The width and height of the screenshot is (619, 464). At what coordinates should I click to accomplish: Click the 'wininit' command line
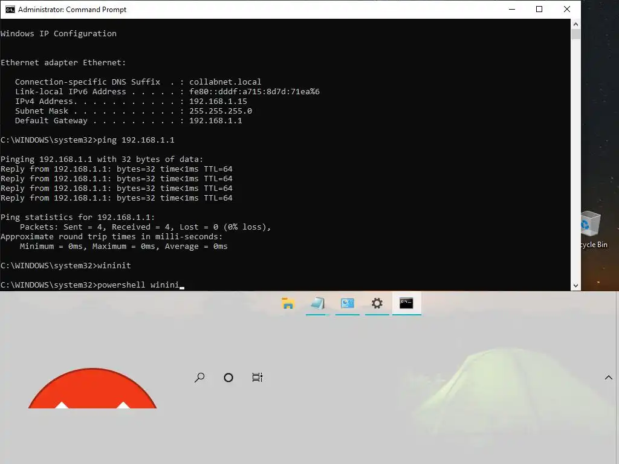coord(65,266)
